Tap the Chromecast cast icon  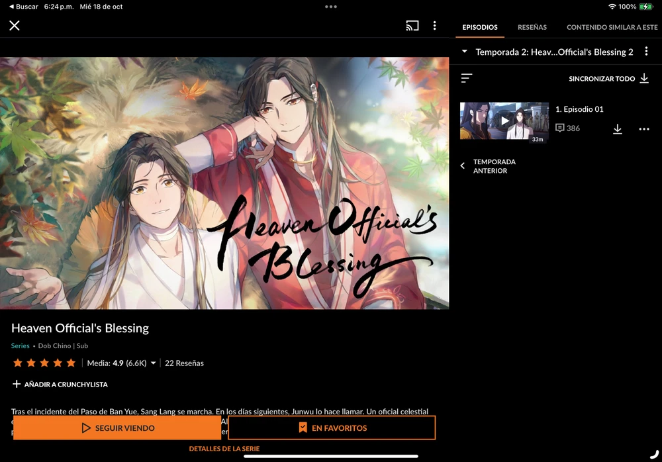[x=412, y=26]
